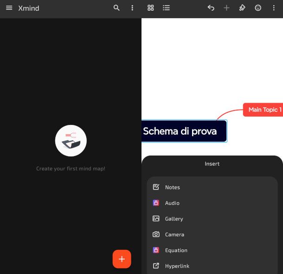Choose Camera from Insert menu
Image resolution: width=283 pixels, height=274 pixels.
pyautogui.click(x=212, y=235)
